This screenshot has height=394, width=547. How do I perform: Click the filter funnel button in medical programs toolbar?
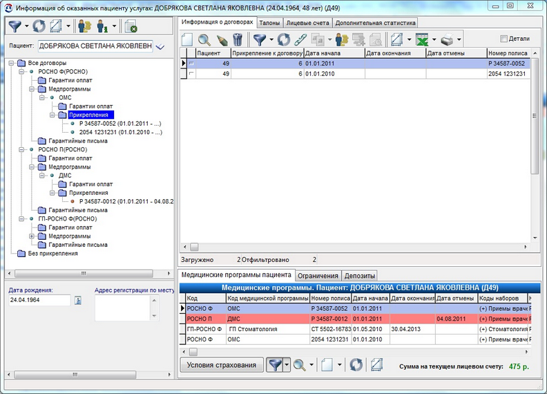pos(275,366)
